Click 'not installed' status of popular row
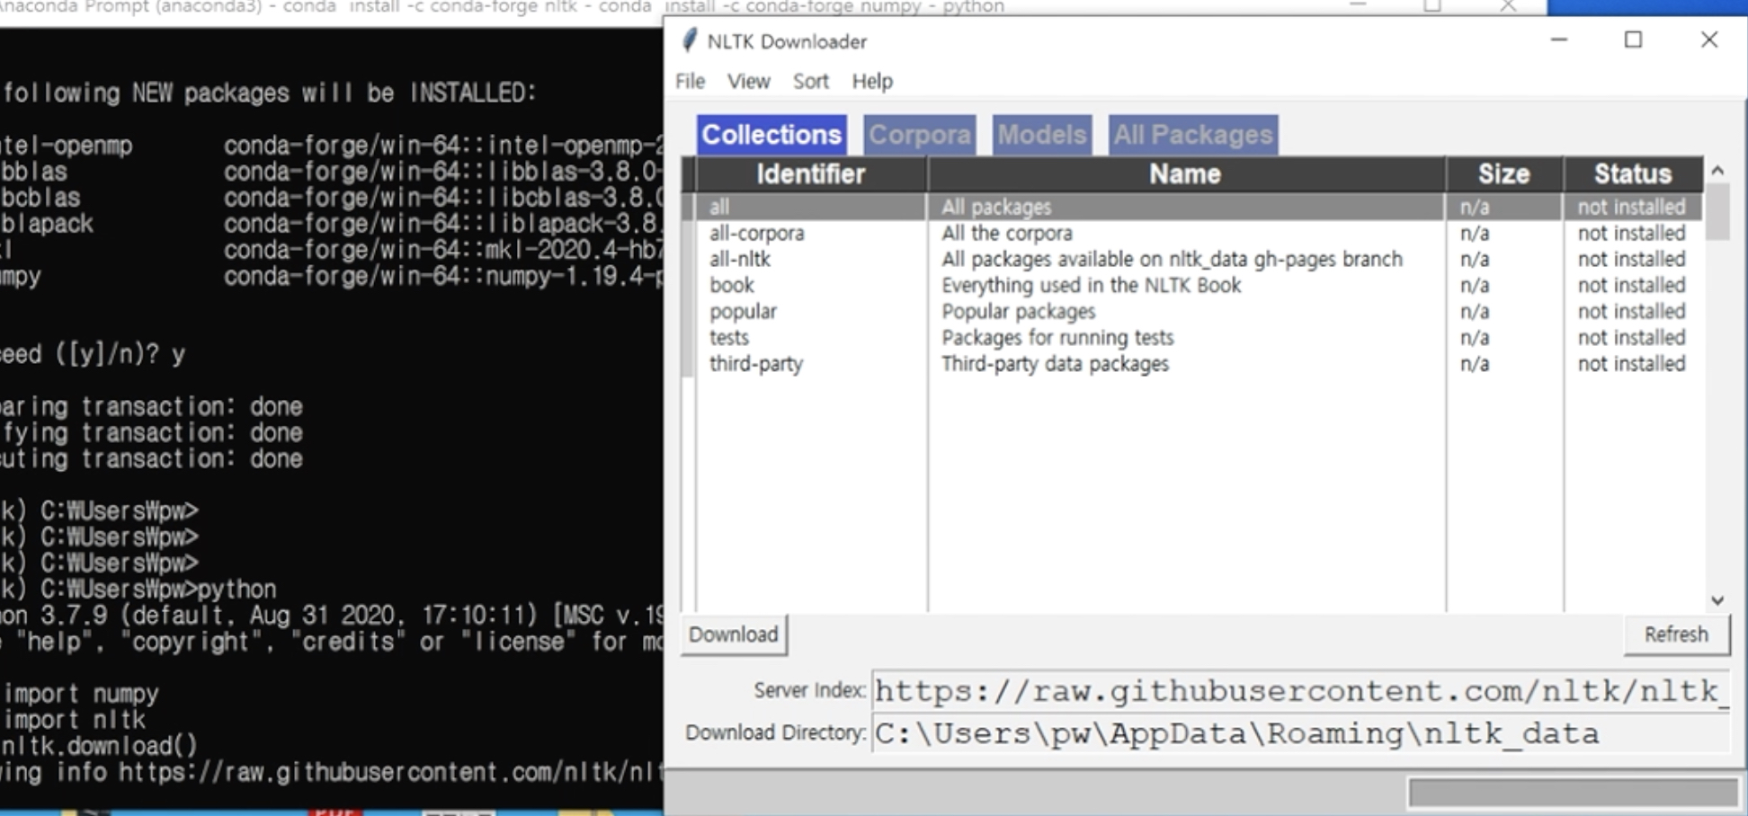Screen dimensions: 1748x816 1631,311
